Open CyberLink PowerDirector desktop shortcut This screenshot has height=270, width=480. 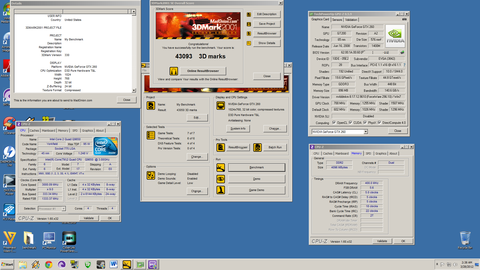coord(69,242)
